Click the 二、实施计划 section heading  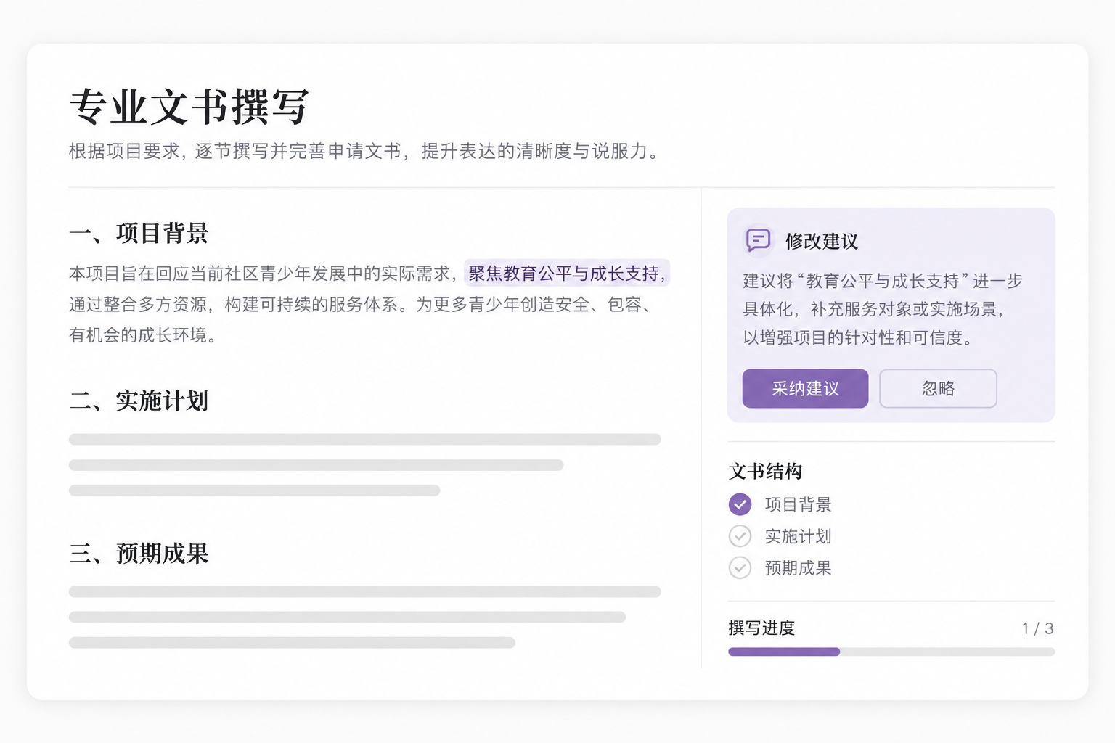[x=139, y=400]
